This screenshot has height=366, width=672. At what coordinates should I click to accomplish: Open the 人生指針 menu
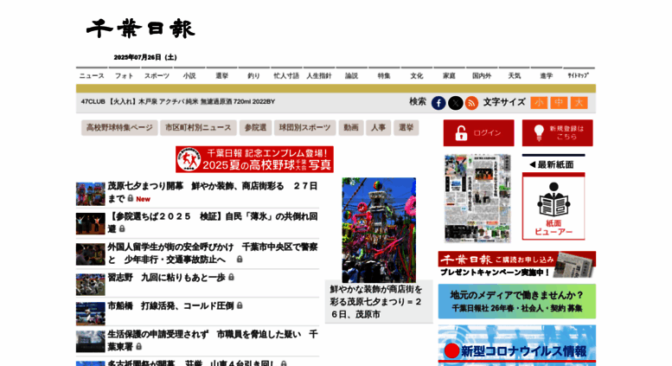point(319,75)
